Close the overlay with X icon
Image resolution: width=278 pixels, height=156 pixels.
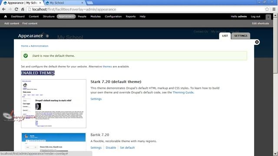257,42
